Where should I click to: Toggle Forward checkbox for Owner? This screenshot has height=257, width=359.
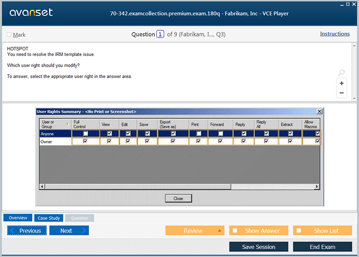pyautogui.click(x=220, y=141)
